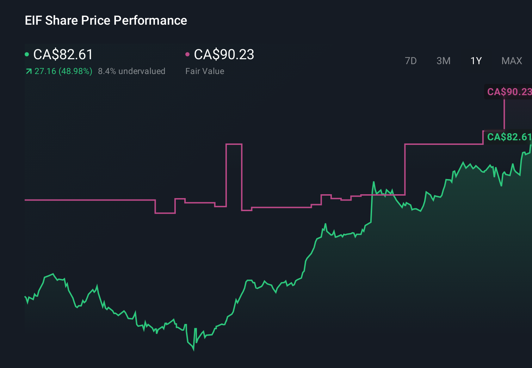Click the CA$82.61 price marker on chart

[x=509, y=137]
